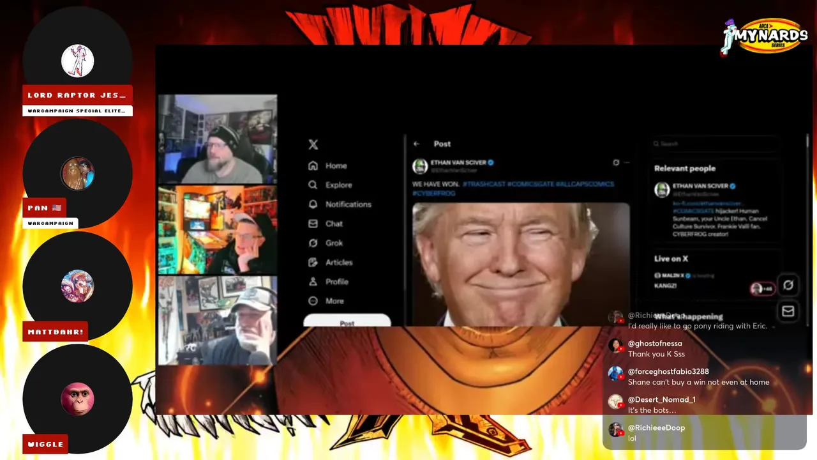
Task: Click the @RichieeeDoop avatar beside lol
Action: coord(615,430)
